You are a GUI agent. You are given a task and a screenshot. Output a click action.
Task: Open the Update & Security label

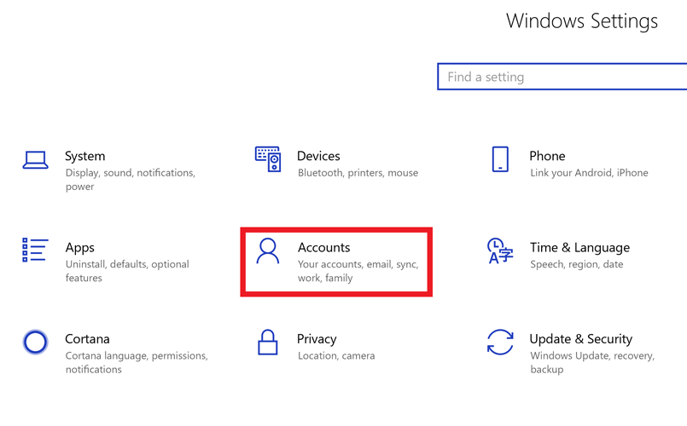click(x=581, y=339)
